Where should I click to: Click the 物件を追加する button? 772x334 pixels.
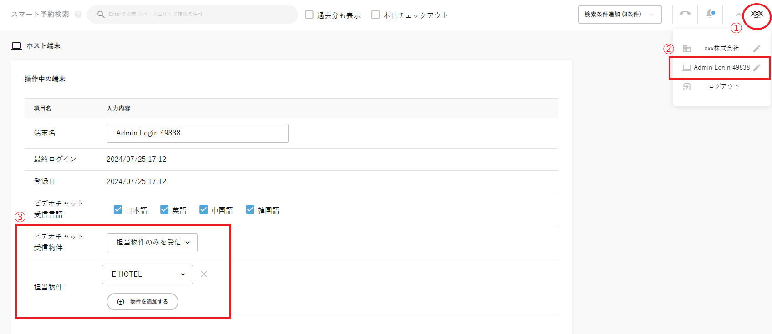tap(142, 302)
